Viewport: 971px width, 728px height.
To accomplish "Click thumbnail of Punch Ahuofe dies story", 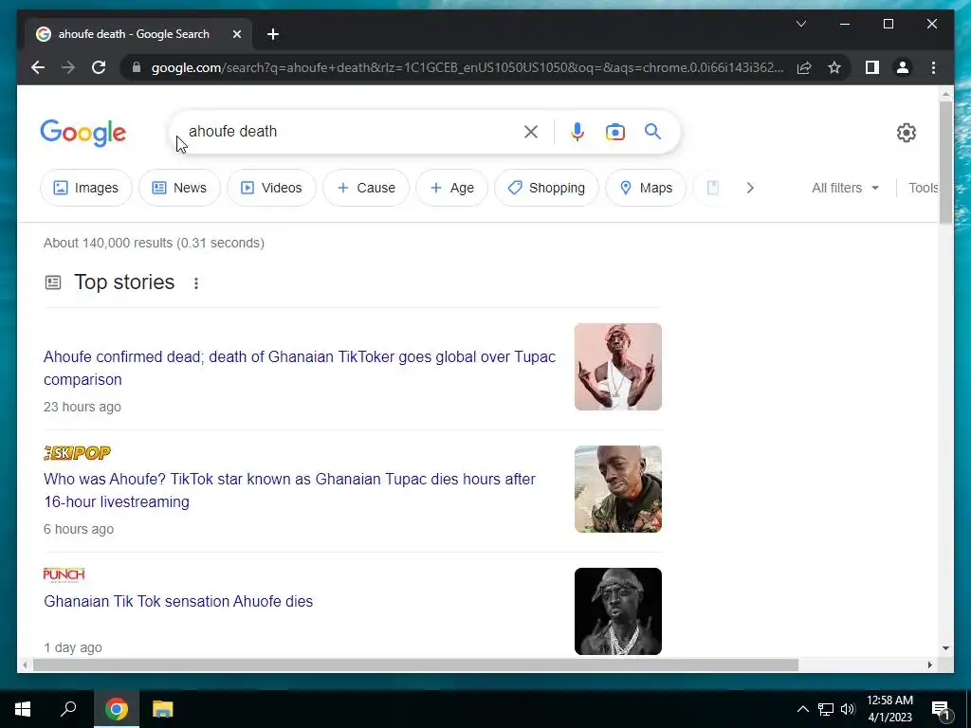I will 618,611.
